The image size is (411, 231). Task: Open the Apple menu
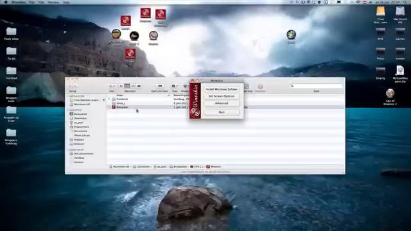point(6,2)
